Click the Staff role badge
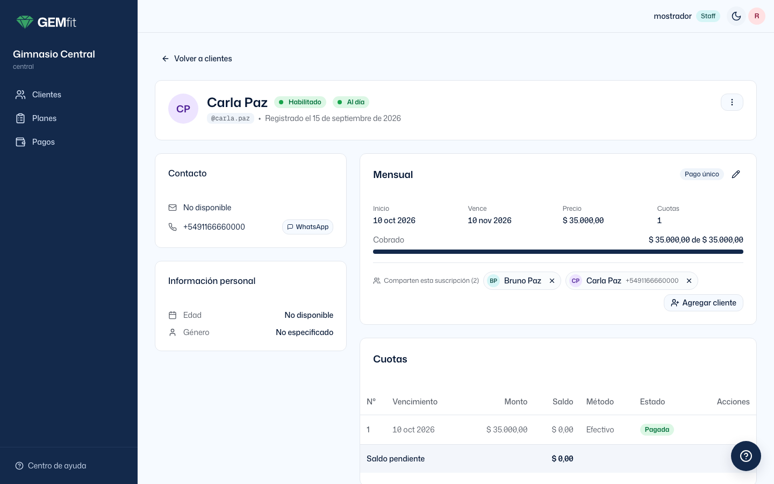This screenshot has height=484, width=774. tap(708, 16)
